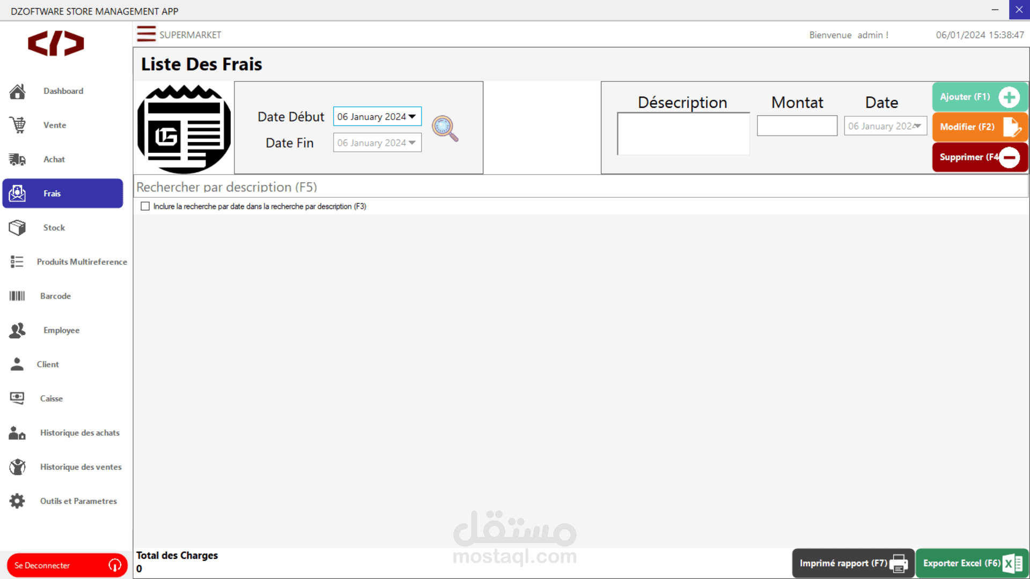1030x579 pixels.
Task: Click the Dashboard house icon
Action: point(17,91)
